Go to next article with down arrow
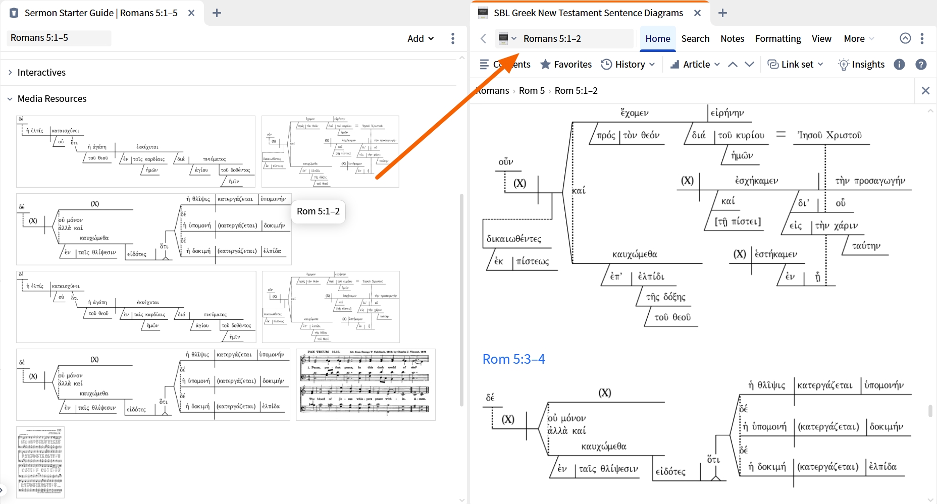The height and width of the screenshot is (504, 937). [750, 64]
